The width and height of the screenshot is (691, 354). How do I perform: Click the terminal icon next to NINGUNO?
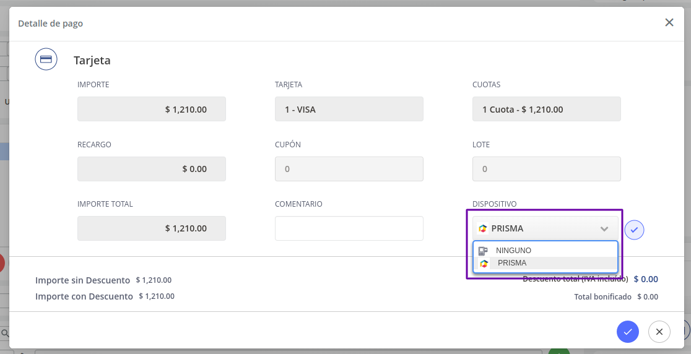point(483,251)
